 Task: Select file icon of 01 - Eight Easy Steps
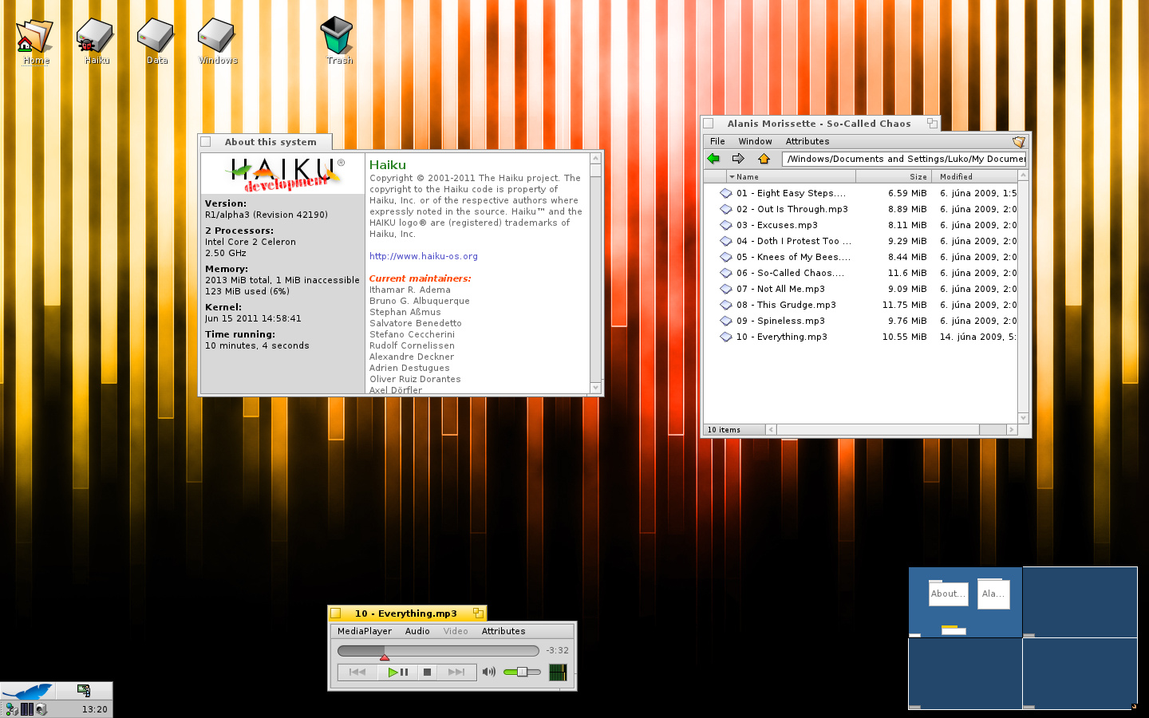pyautogui.click(x=726, y=193)
